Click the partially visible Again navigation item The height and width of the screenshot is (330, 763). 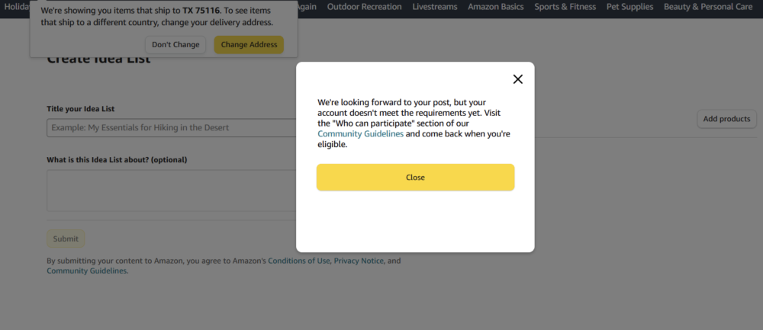[x=307, y=7]
